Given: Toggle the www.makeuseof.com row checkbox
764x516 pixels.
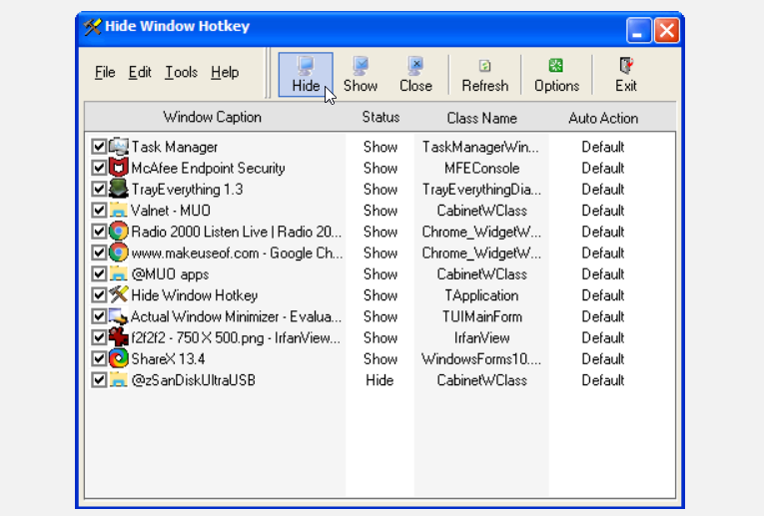Looking at the screenshot, I should 99,253.
